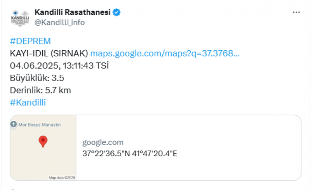The width and height of the screenshot is (317, 190).
Task: Click the google.com domain in link card
Action: click(x=103, y=143)
